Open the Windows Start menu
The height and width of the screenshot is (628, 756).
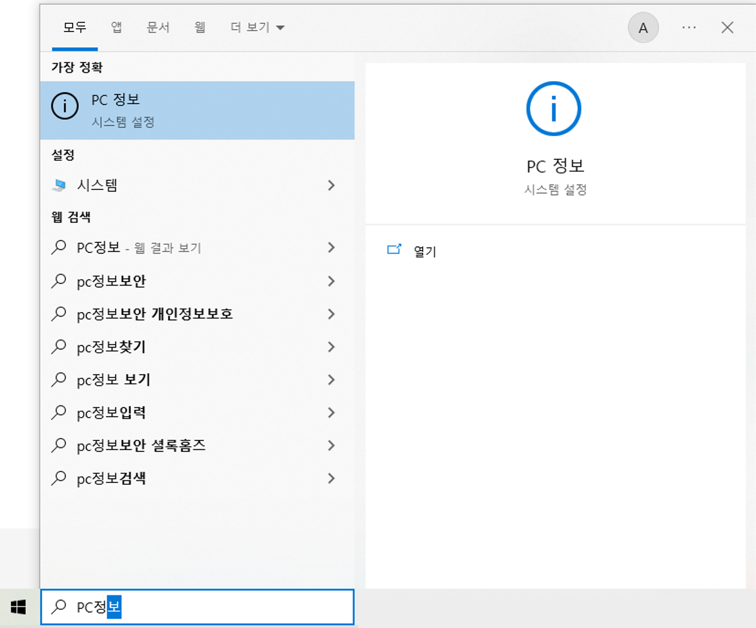coord(17,607)
